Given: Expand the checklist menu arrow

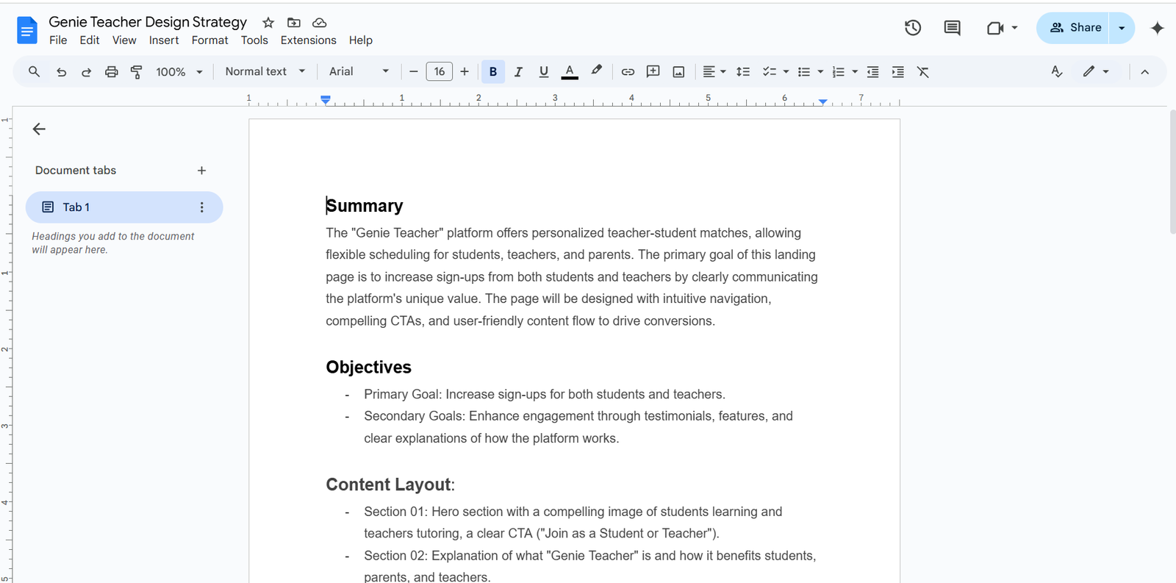Looking at the screenshot, I should (x=786, y=71).
